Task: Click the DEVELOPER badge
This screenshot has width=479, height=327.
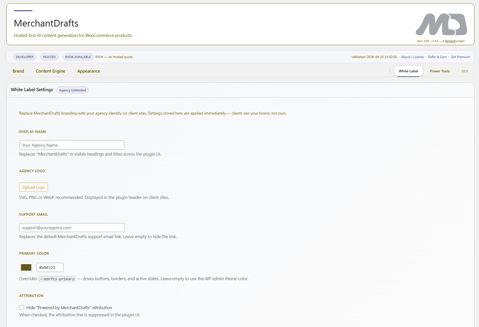Action: [x=25, y=57]
